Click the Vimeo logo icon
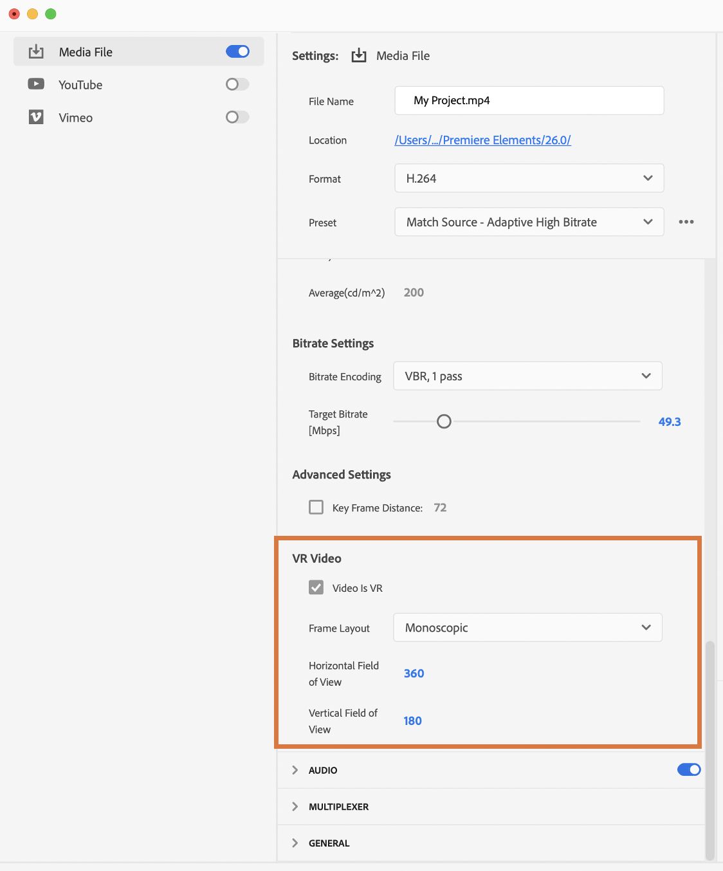The width and height of the screenshot is (723, 871). tap(36, 117)
